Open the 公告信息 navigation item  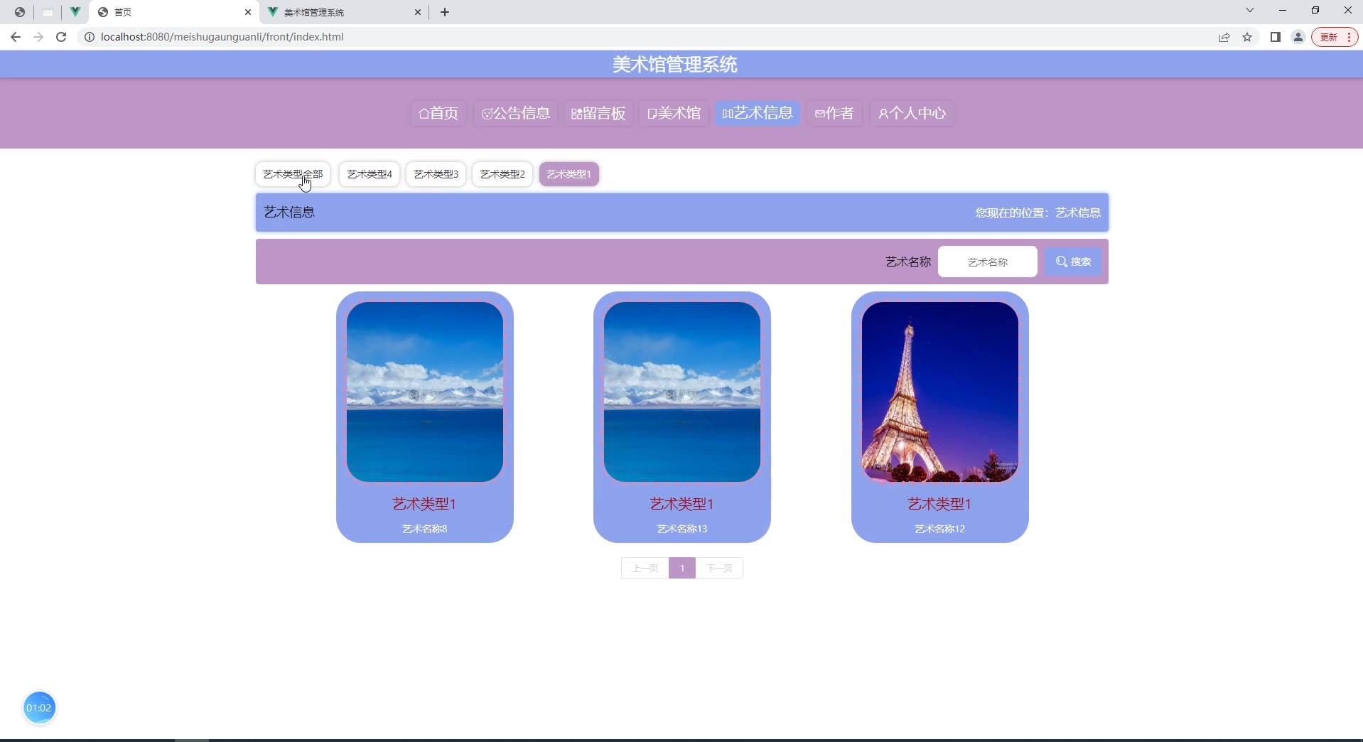pyautogui.click(x=516, y=113)
